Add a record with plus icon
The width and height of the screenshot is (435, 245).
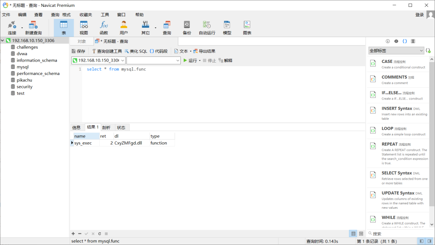tap(73, 234)
